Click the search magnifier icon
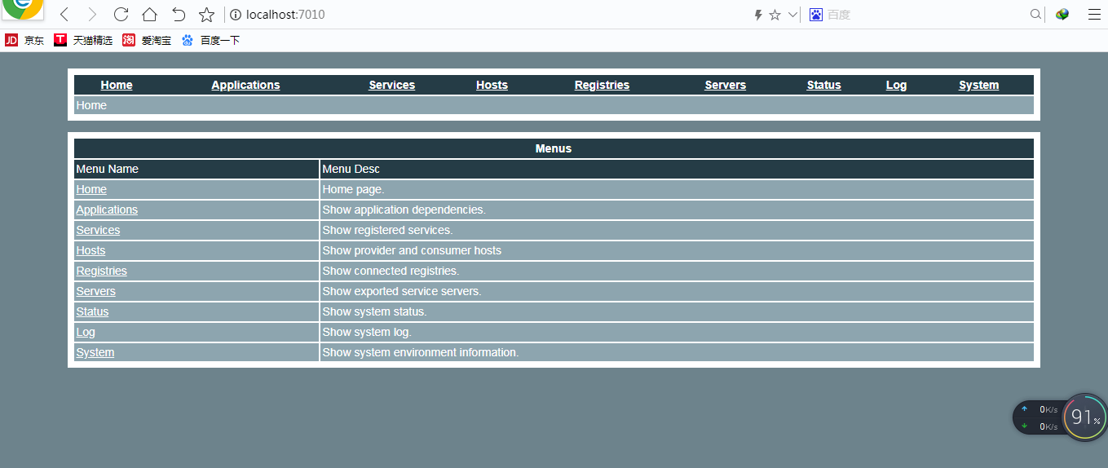 (x=1036, y=15)
